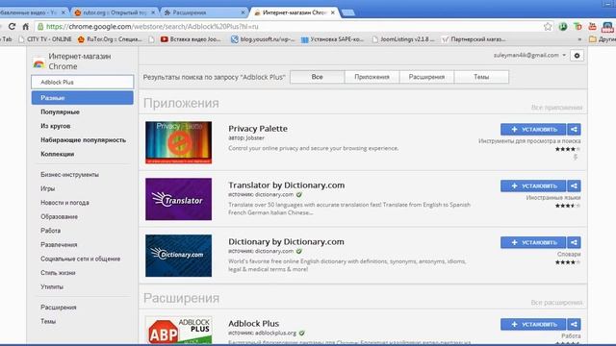Open the Образование category
Image resolution: width=616 pixels, height=346 pixels.
[x=59, y=216]
